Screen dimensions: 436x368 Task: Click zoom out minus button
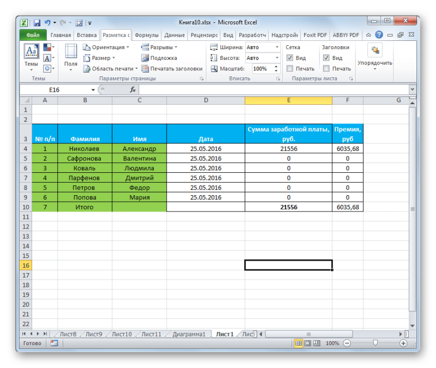click(347, 343)
